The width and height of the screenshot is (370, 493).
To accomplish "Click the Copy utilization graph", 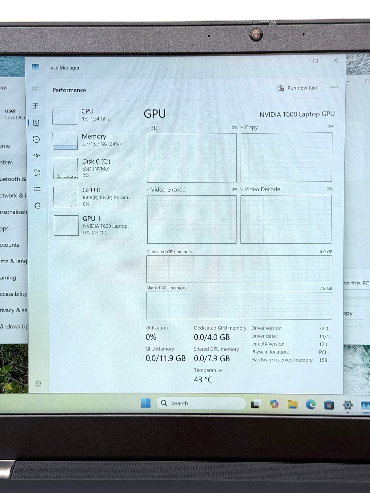I will coord(286,157).
